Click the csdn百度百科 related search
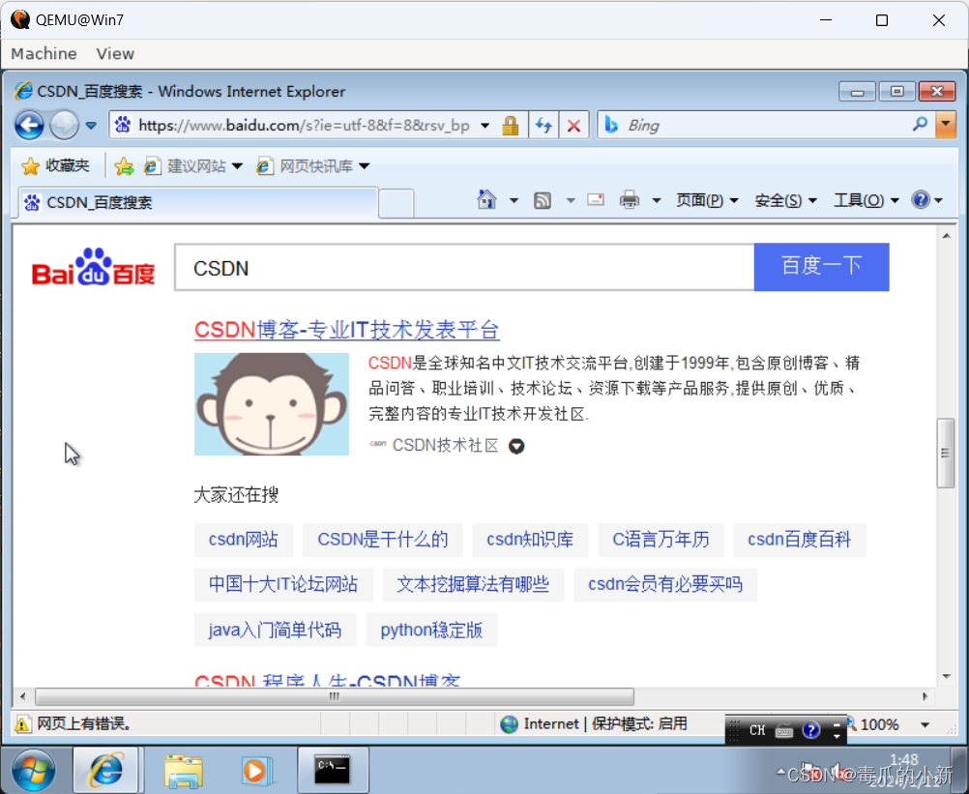Image resolution: width=969 pixels, height=794 pixels. 799,540
